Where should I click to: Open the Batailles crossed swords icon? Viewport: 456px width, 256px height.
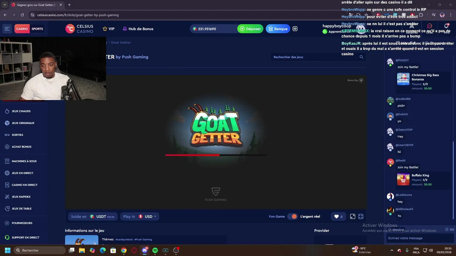[x=412, y=26]
